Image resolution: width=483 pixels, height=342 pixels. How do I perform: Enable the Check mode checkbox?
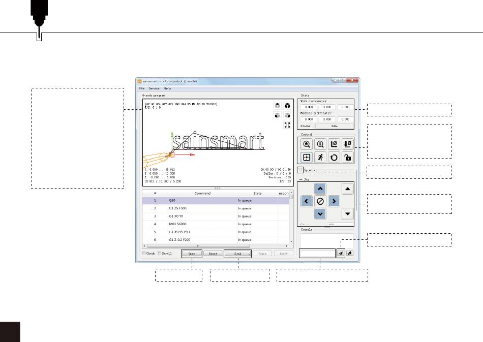point(144,253)
